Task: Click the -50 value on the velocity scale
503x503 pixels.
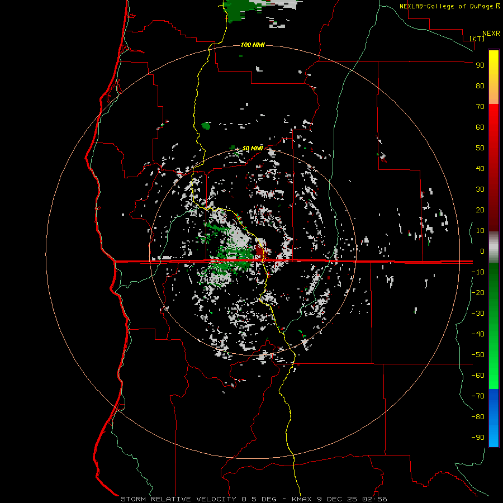Action: tap(478, 354)
